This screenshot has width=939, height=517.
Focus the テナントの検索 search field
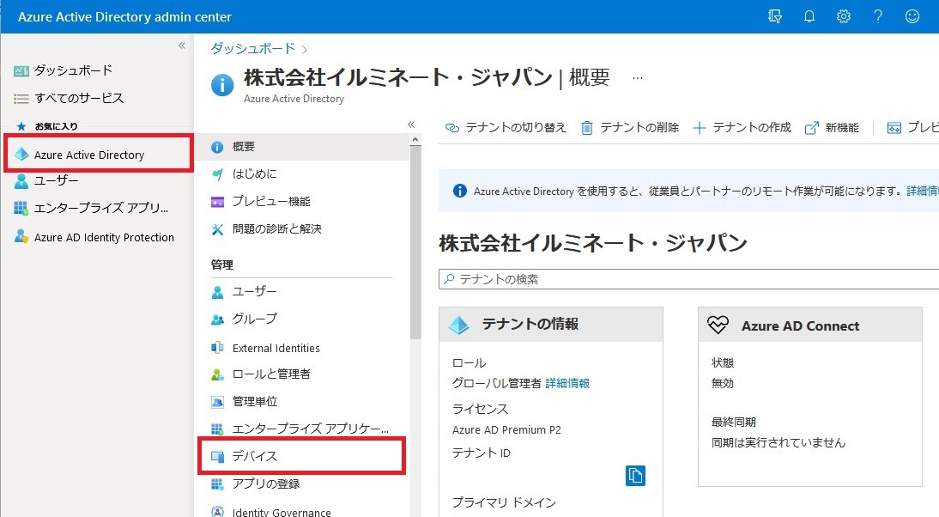click(x=688, y=279)
